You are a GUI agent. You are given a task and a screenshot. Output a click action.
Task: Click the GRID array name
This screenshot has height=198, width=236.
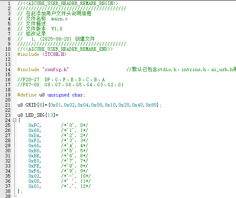pos(31,105)
